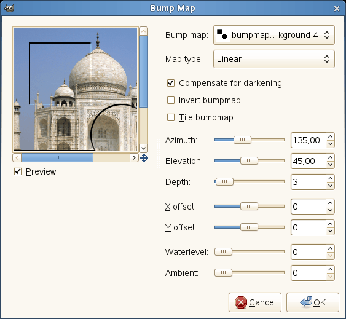Decrease Azimuth with the down arrow
The width and height of the screenshot is (346, 319).
[330, 144]
